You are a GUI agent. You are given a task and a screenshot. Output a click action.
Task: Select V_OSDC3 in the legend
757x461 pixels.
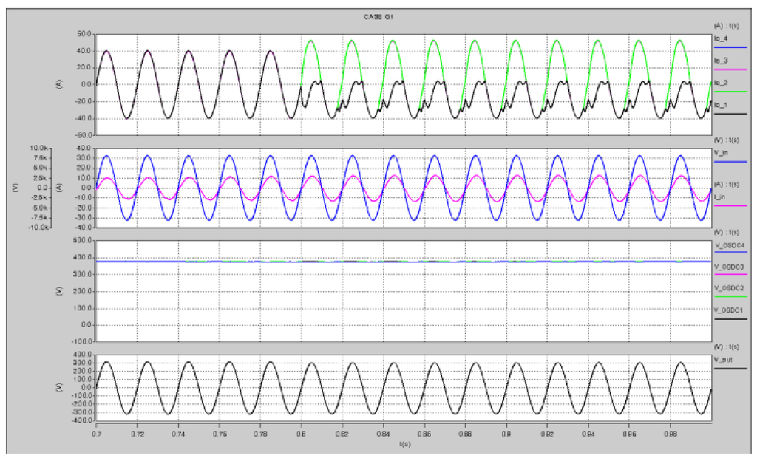[724, 266]
